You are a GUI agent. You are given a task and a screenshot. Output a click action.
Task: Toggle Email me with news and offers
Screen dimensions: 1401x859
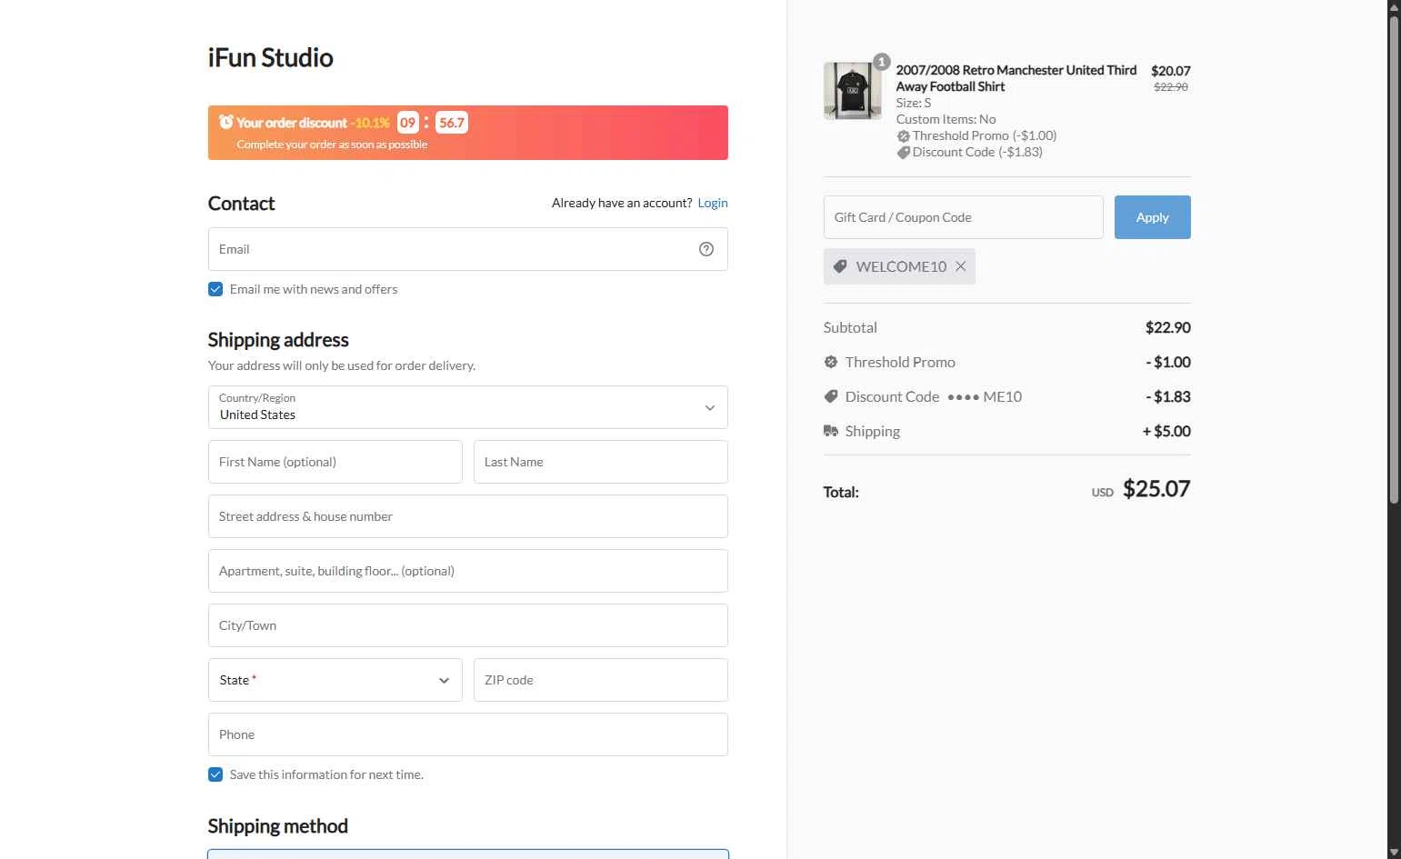pos(215,289)
